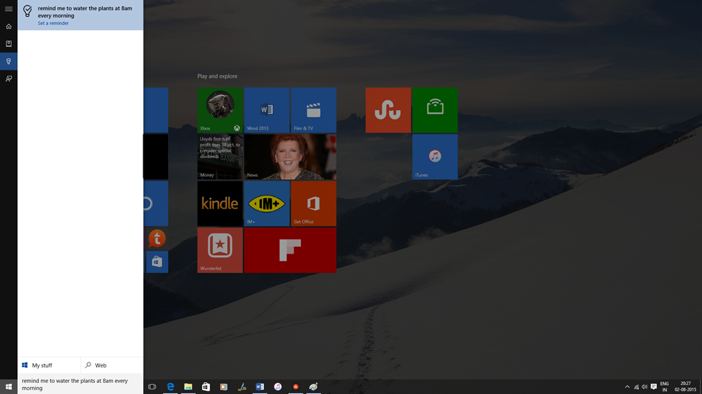The width and height of the screenshot is (702, 394).
Task: Open the green wireless display tile
Action: [x=435, y=110]
